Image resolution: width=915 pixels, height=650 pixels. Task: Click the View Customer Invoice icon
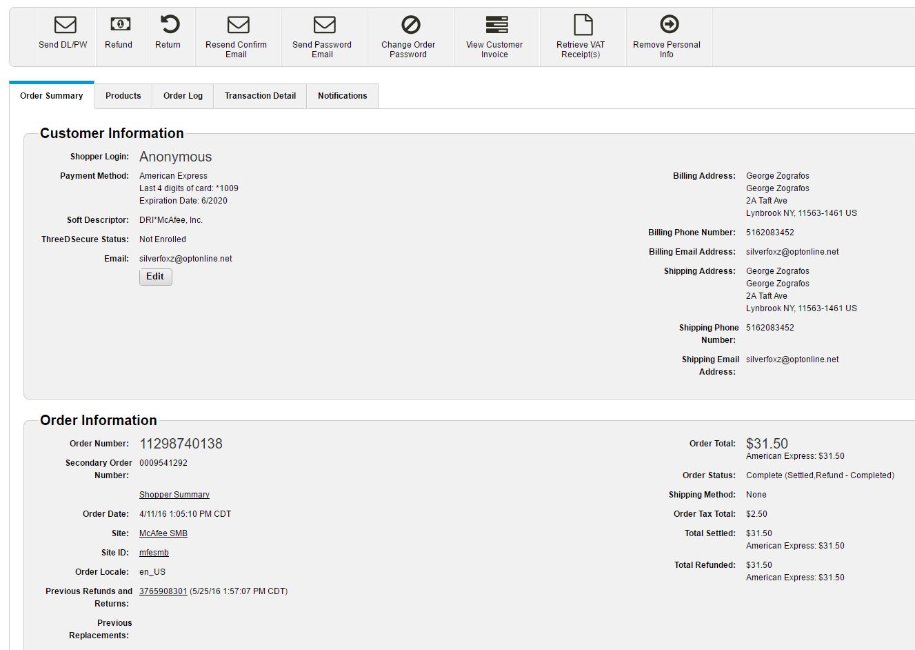click(497, 25)
